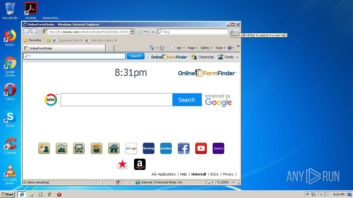Image resolution: width=353 pixels, height=198 pixels.
Task: Click the MW MyWay logo
Action: [x=51, y=100]
